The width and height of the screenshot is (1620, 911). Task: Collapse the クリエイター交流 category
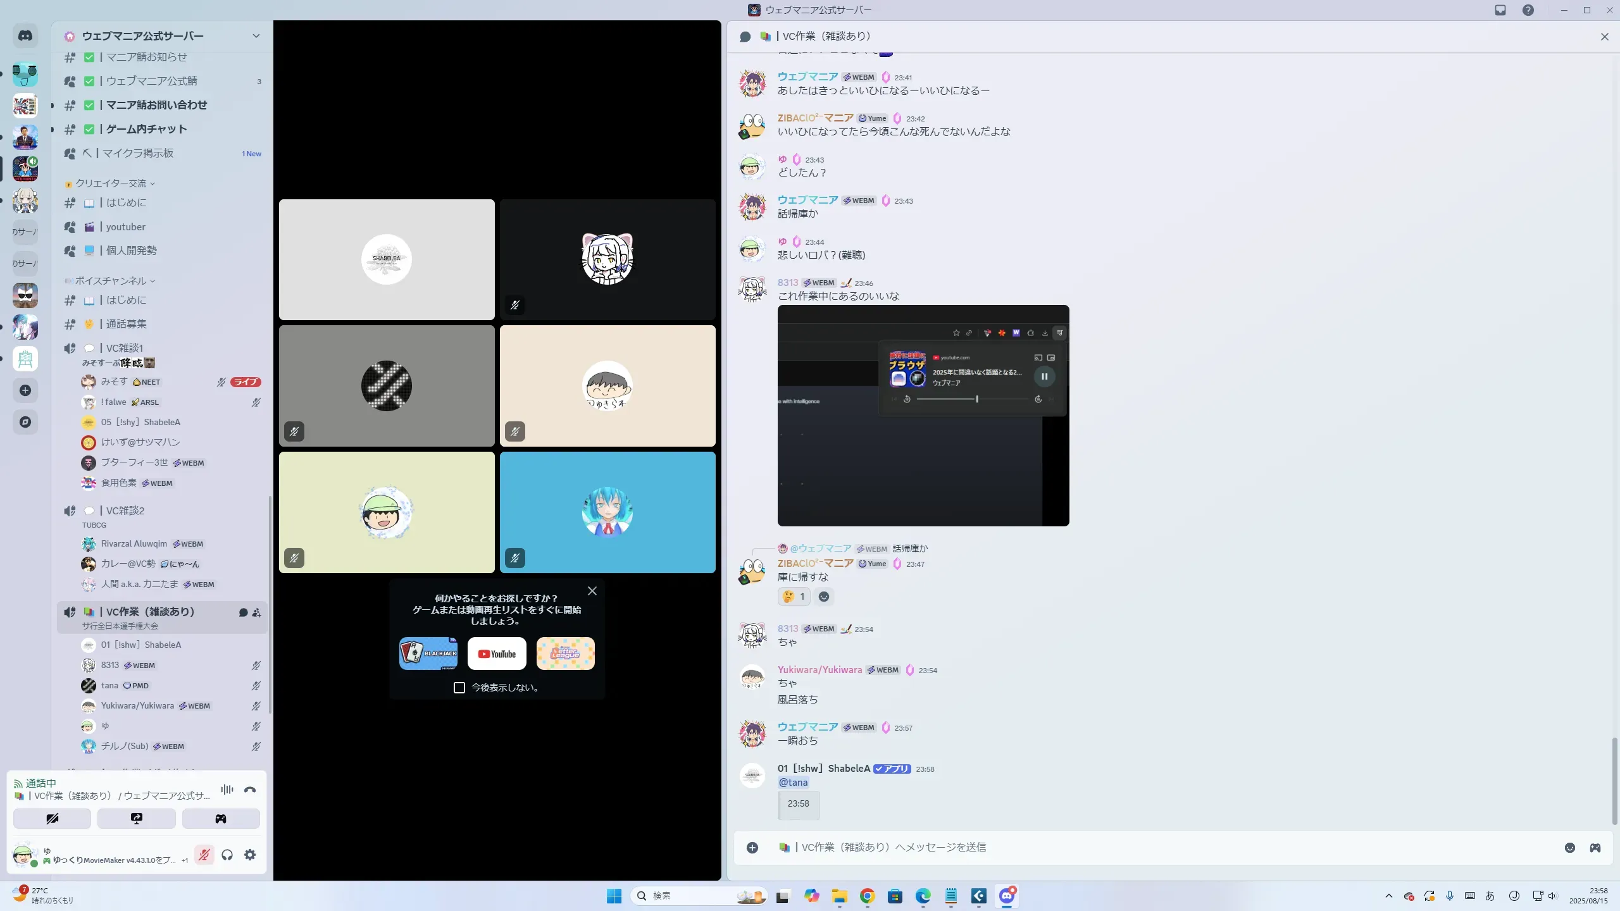pos(111,183)
